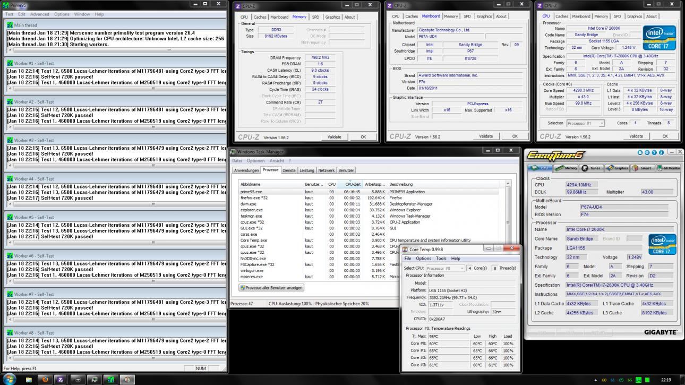
Task: Open the Select CPU dropdown in Core Temp
Action: click(446, 268)
